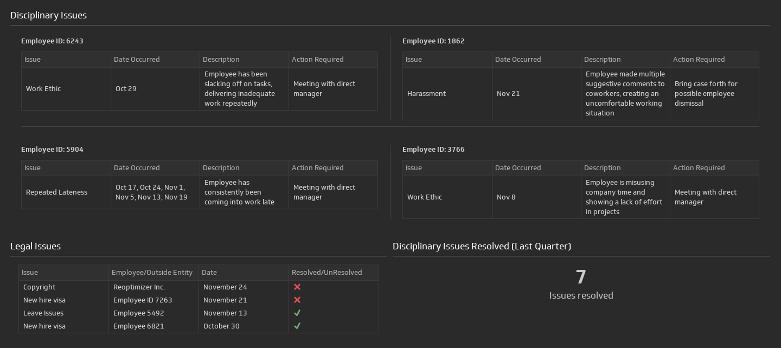The height and width of the screenshot is (348, 781).
Task: Click the slacking off on tasks description
Action: click(x=244, y=89)
